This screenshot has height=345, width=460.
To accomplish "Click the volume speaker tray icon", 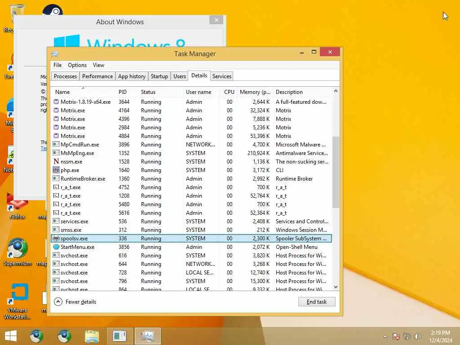I will [x=417, y=336].
